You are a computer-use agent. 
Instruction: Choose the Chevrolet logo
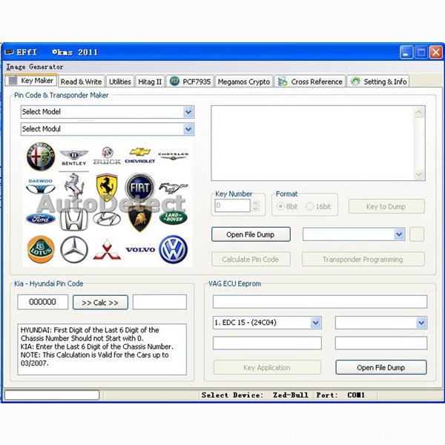pyautogui.click(x=140, y=156)
